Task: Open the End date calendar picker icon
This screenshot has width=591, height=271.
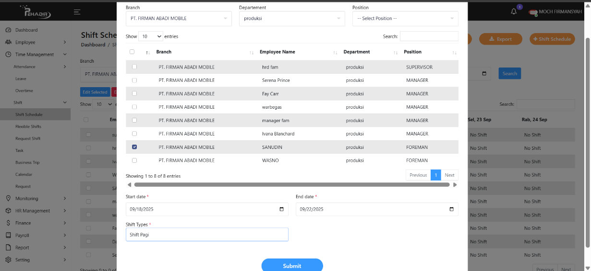Action: [451, 209]
